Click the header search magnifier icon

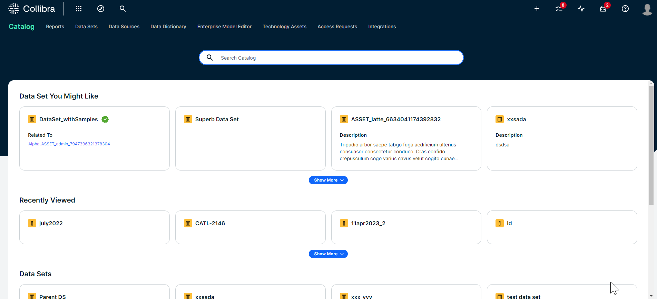tap(123, 9)
